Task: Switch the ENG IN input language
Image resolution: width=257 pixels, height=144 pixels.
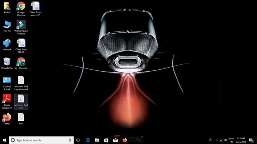Action: (x=231, y=140)
